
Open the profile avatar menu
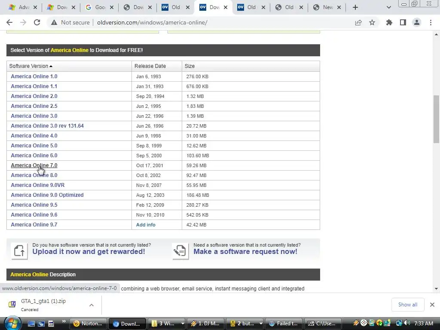coord(417,22)
